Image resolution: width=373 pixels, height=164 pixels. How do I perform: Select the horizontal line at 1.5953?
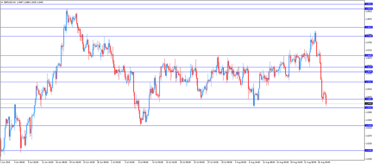coord(182,4)
